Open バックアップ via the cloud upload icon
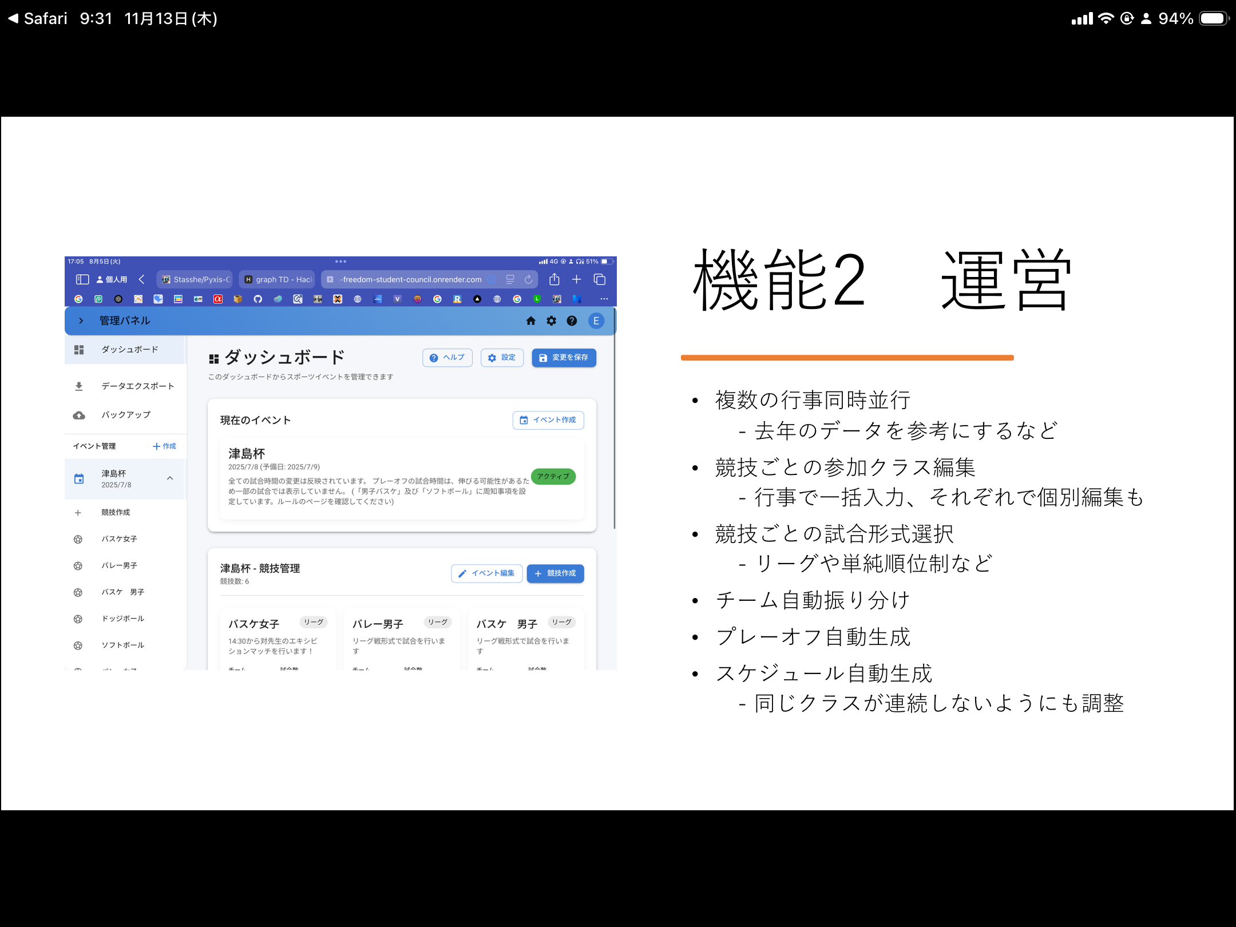 (79, 415)
